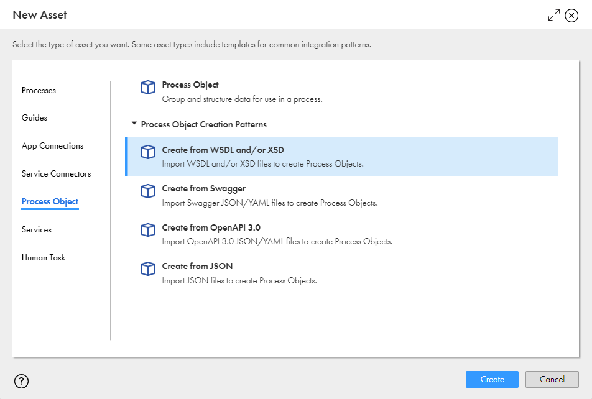Click the Create from WSDL and/or XSD cube icon
Image resolution: width=592 pixels, height=399 pixels.
tap(147, 152)
